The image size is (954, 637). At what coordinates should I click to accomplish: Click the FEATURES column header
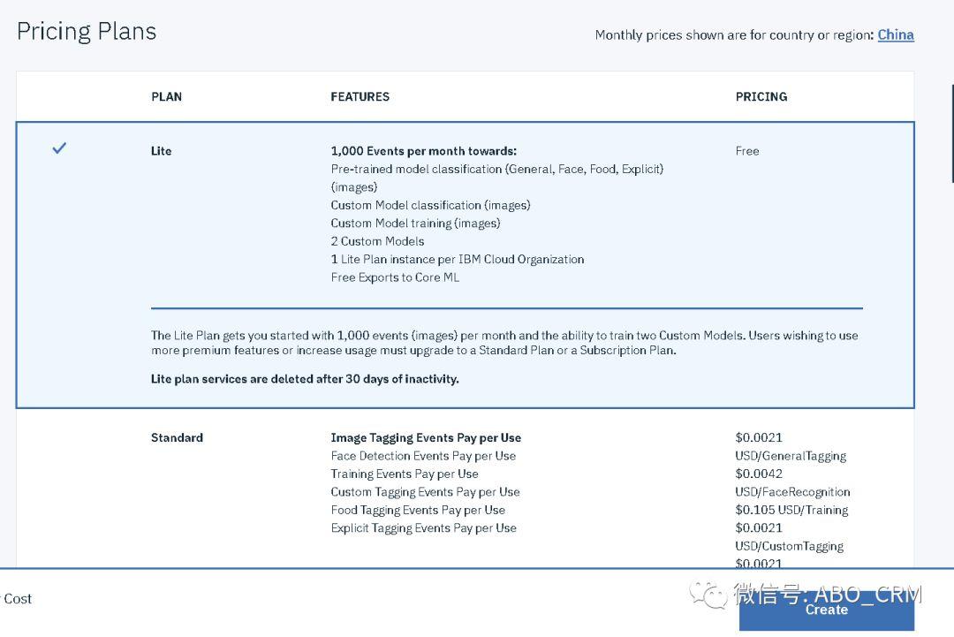(360, 96)
